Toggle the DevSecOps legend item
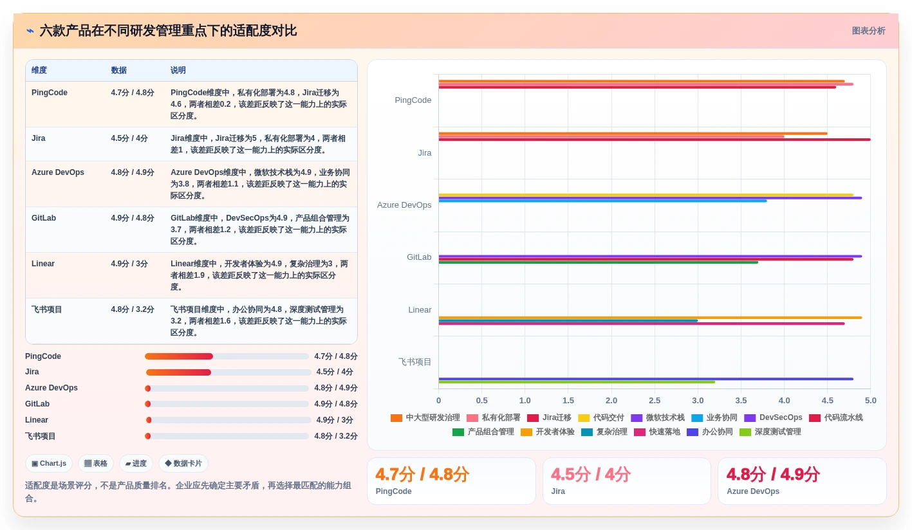 click(x=773, y=417)
